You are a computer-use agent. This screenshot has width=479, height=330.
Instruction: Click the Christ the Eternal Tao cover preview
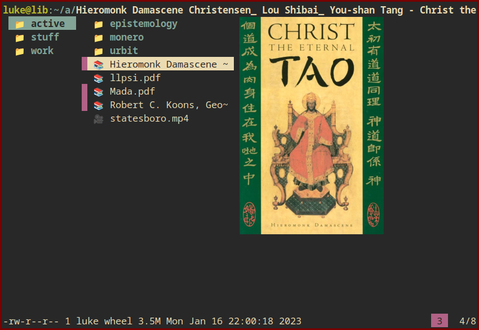tap(312, 125)
